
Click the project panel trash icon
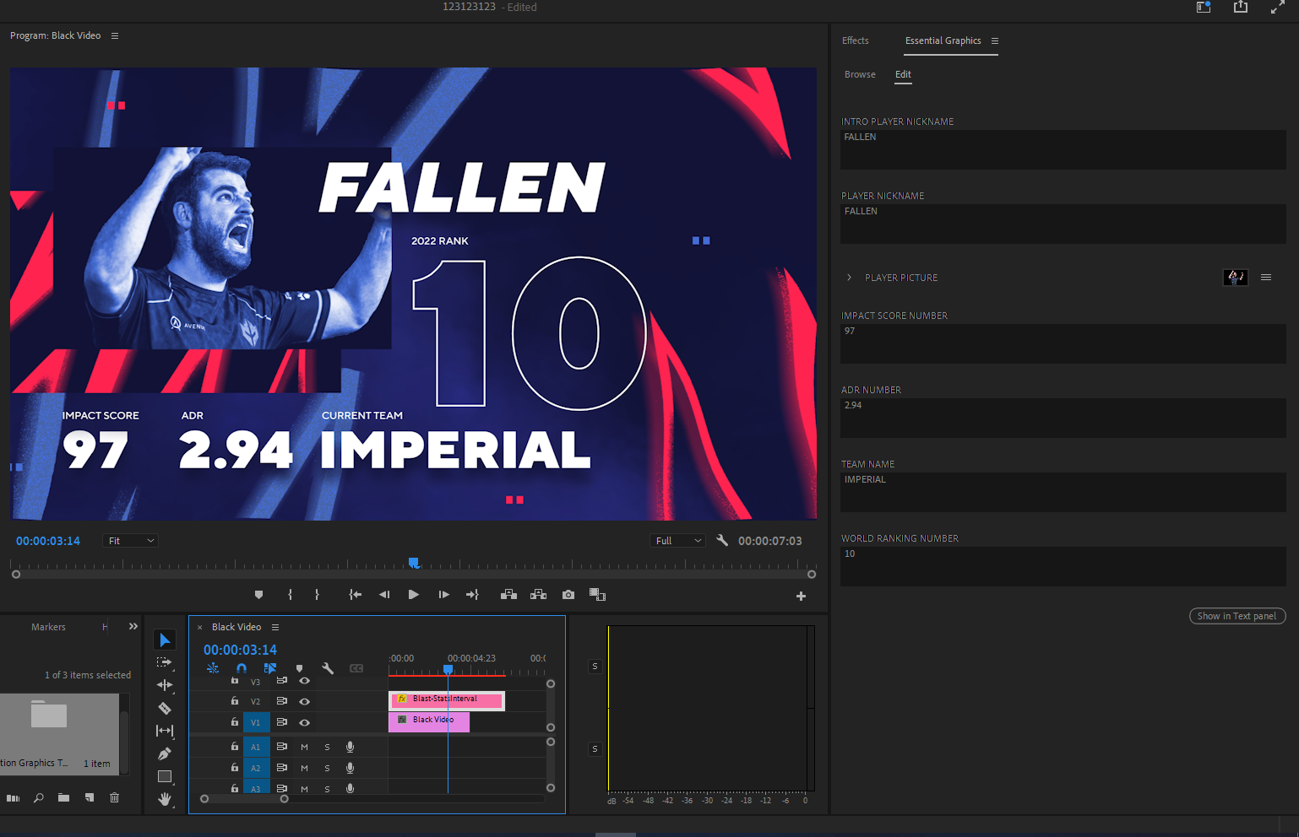coord(114,797)
